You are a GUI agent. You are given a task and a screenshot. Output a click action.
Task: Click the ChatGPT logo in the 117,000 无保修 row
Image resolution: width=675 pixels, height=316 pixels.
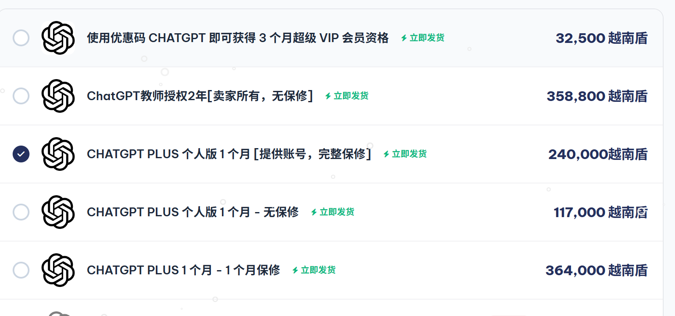58,212
